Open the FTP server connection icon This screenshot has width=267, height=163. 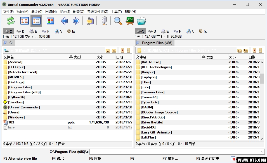[x=104, y=21]
